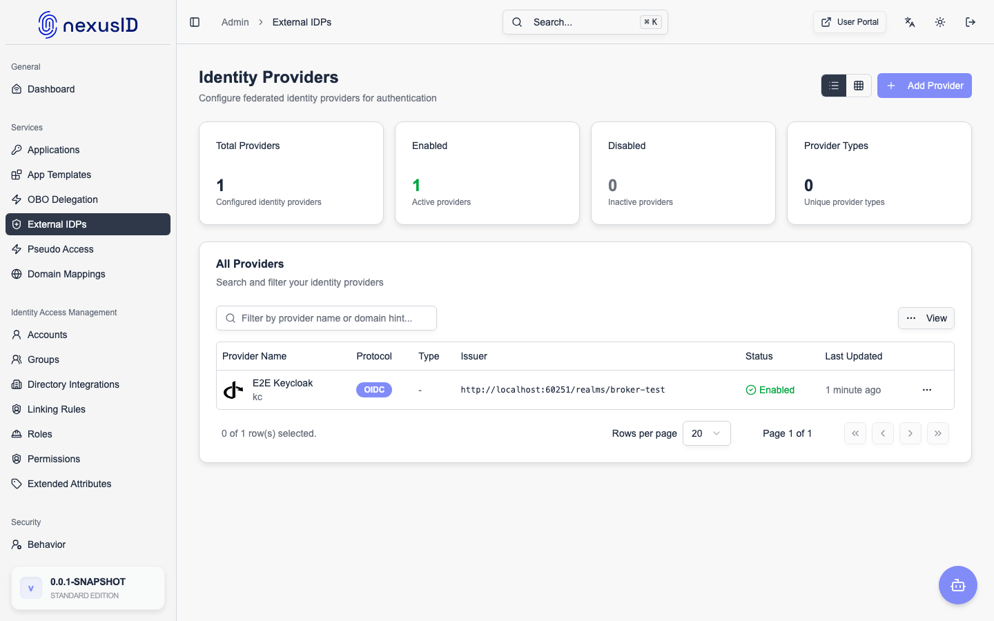This screenshot has width=994, height=621.
Task: Open Pseudo Access in sidebar
Action: (88, 249)
